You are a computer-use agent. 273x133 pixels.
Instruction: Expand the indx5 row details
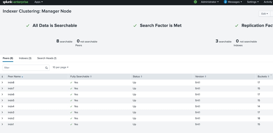2,100
